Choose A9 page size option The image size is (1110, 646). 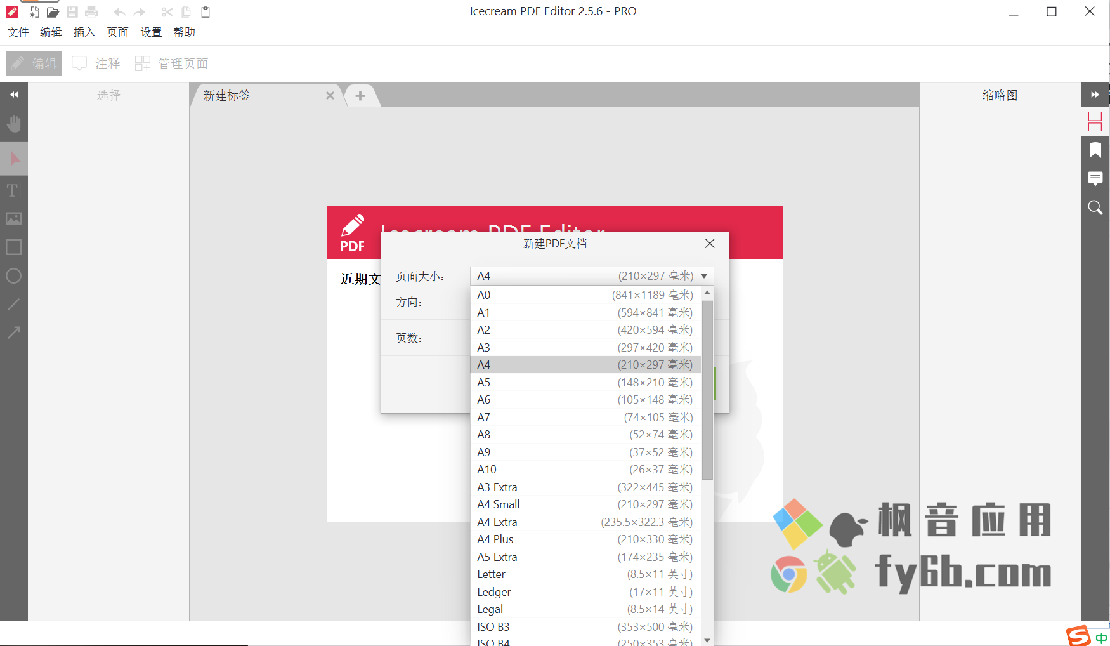(x=585, y=452)
